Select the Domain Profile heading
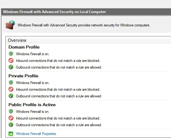171x138 pixels. pyautogui.click(x=24, y=47)
